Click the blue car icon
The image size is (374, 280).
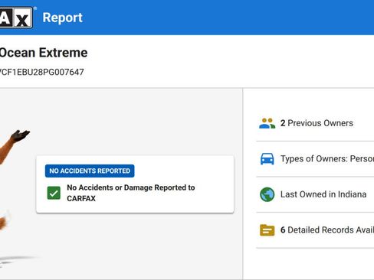(267, 159)
